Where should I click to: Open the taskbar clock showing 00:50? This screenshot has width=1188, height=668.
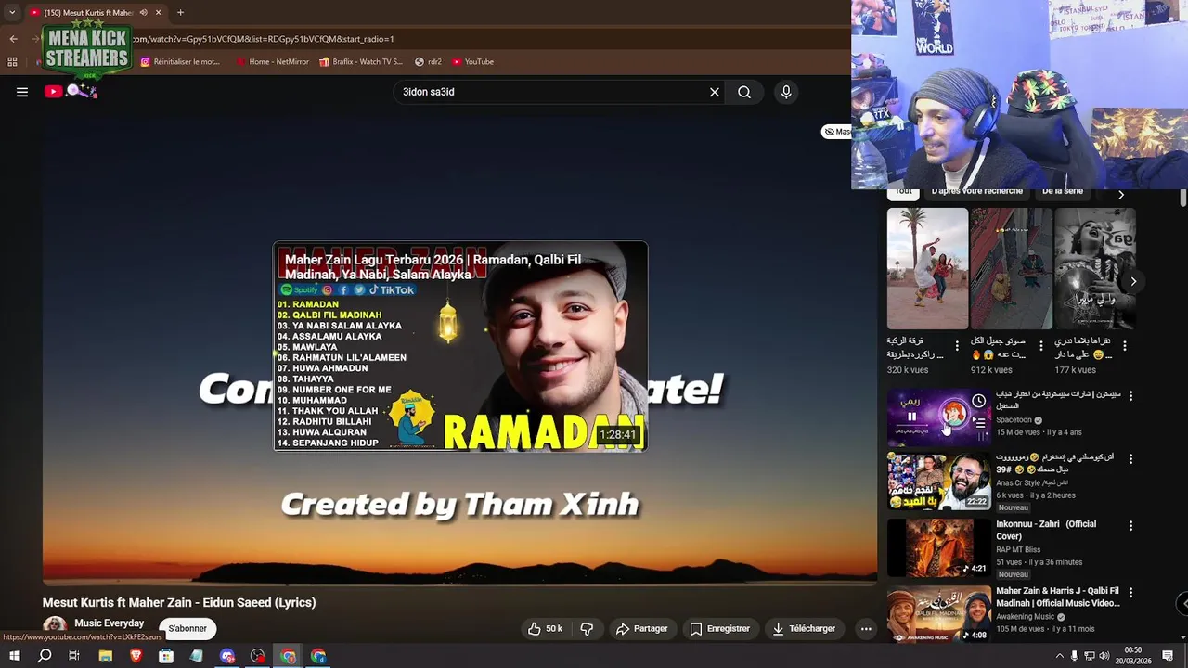pyautogui.click(x=1132, y=655)
